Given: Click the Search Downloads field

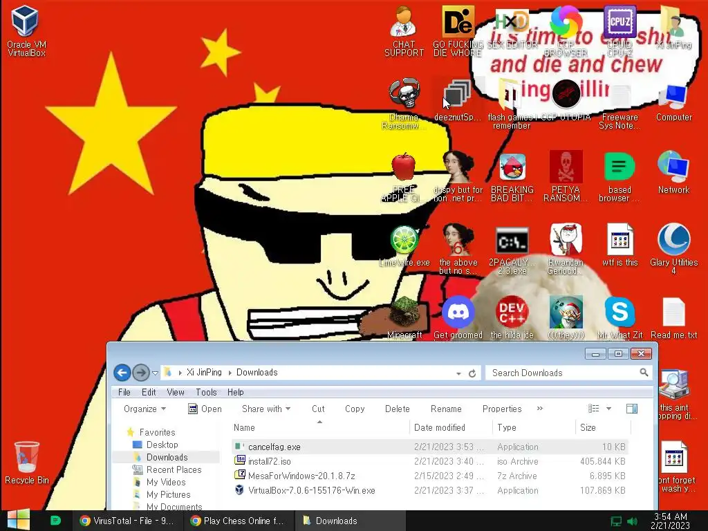Looking at the screenshot, I should click(x=563, y=373).
